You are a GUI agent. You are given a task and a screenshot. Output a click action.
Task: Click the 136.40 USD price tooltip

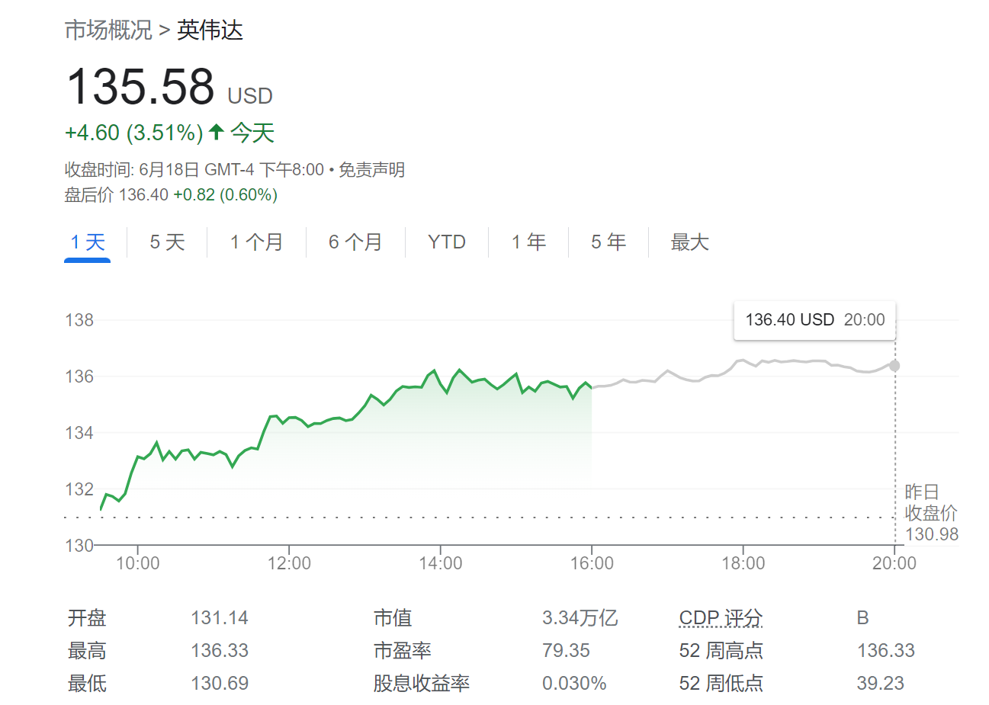[x=814, y=320]
